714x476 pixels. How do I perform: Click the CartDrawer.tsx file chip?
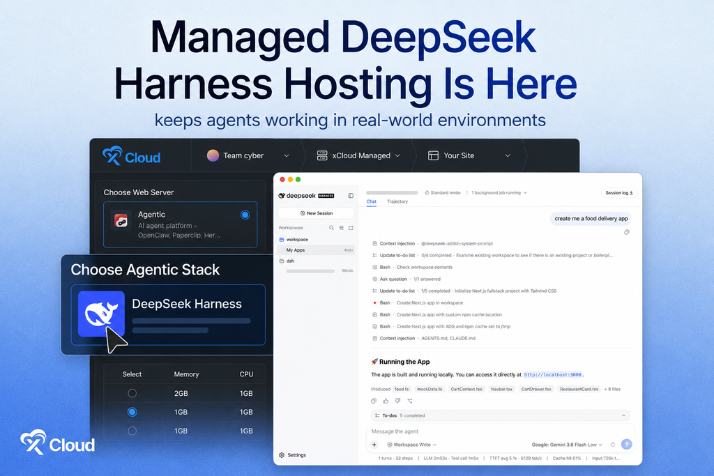click(x=536, y=389)
